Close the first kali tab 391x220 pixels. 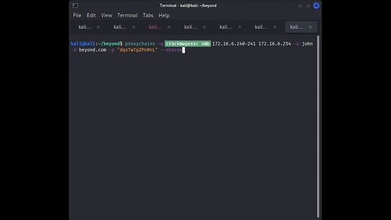click(98, 27)
